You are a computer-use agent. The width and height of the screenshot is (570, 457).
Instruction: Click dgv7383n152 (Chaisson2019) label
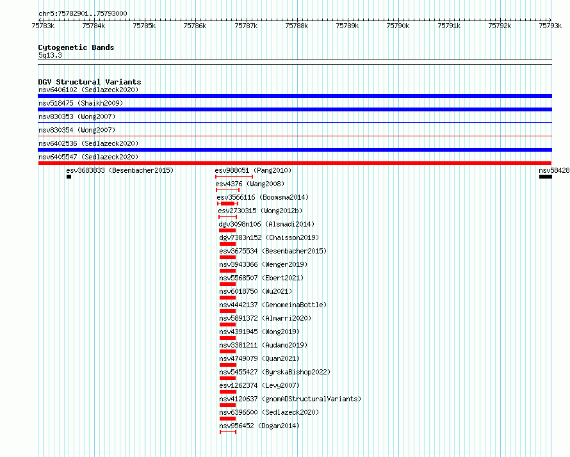click(x=269, y=237)
